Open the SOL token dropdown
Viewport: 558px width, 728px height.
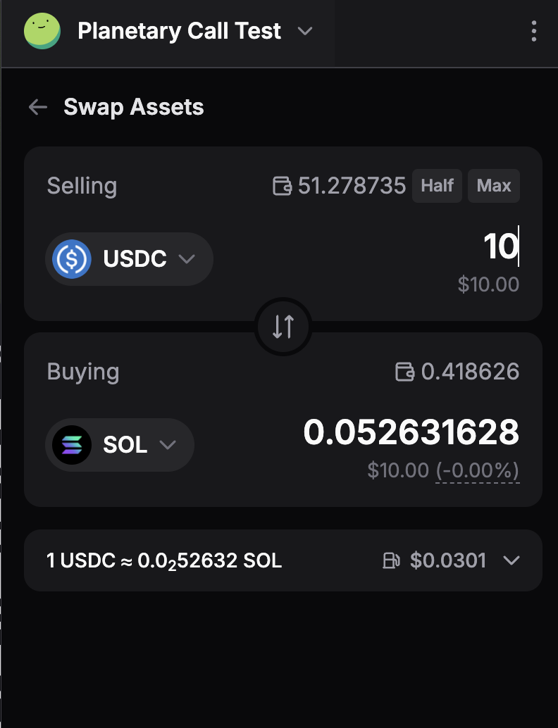pyautogui.click(x=168, y=445)
